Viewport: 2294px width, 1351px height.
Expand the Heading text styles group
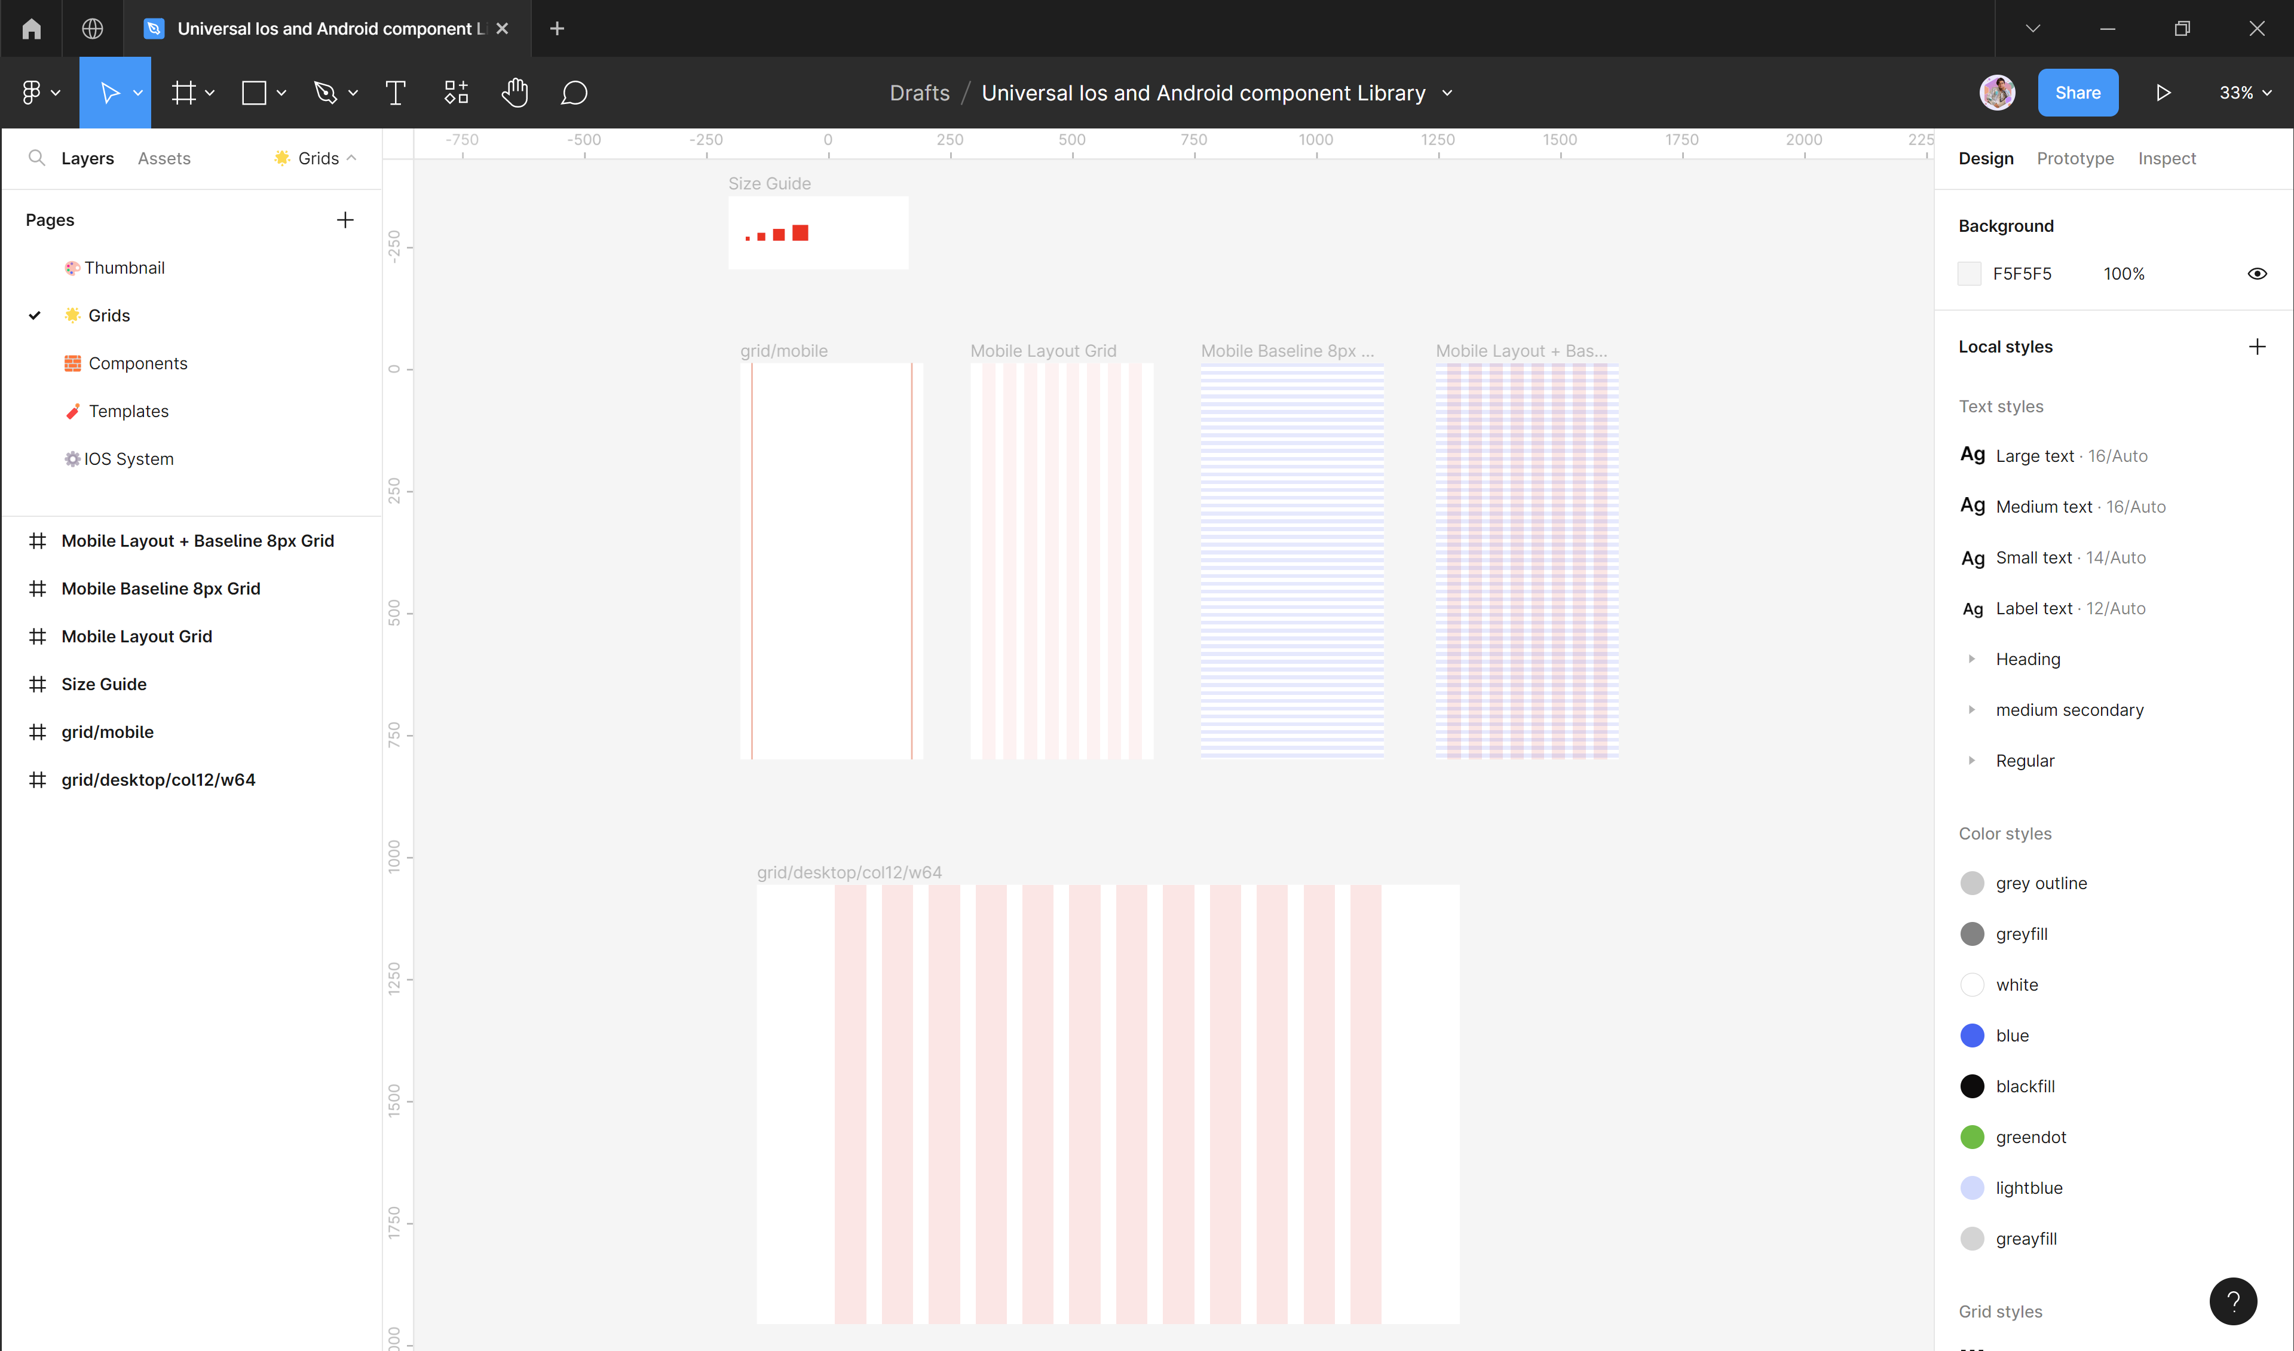pos(1972,658)
